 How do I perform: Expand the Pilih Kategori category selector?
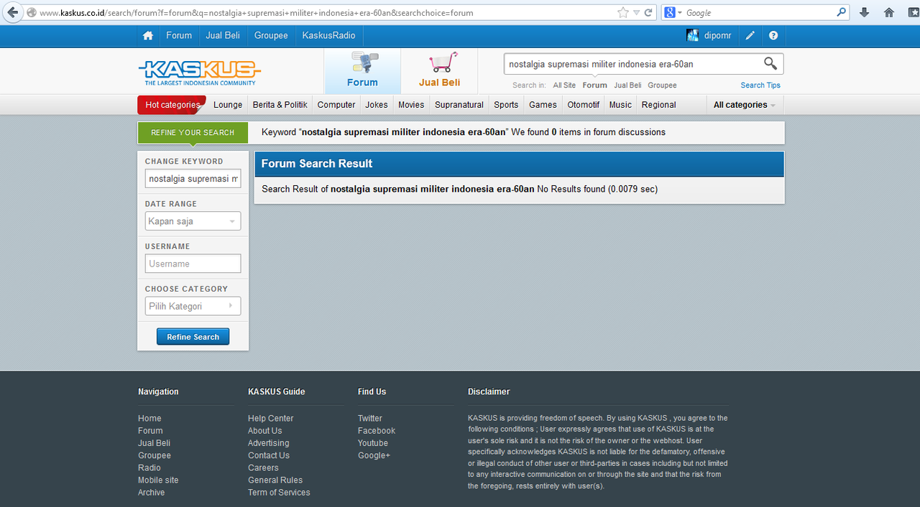(x=193, y=306)
